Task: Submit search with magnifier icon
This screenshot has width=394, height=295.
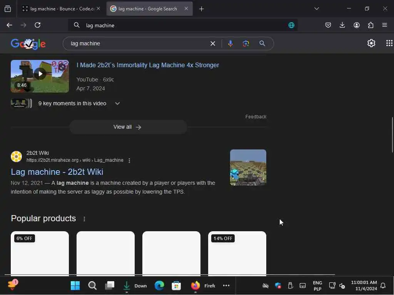Action: click(262, 43)
